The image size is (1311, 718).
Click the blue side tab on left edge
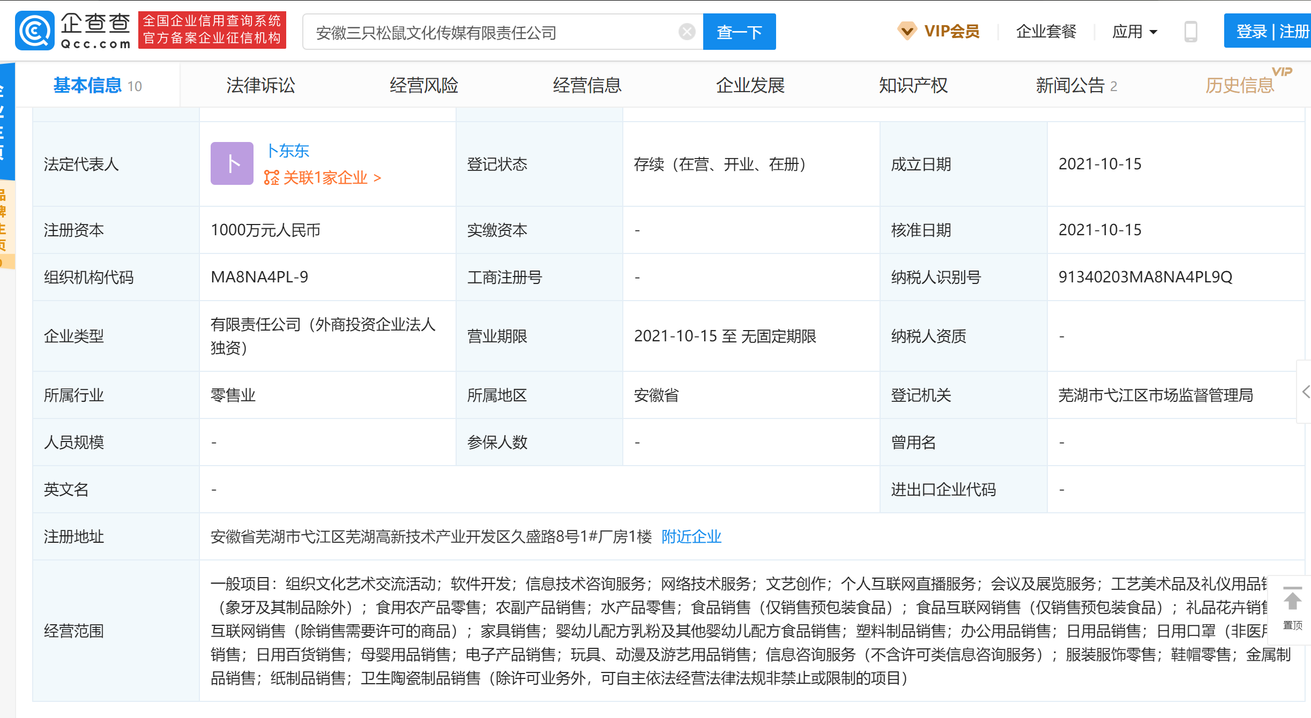[7, 121]
